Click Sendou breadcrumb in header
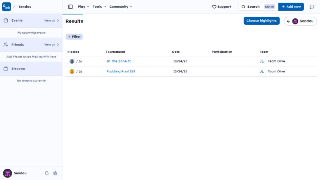Screen dimensions: 320x180 25,7
